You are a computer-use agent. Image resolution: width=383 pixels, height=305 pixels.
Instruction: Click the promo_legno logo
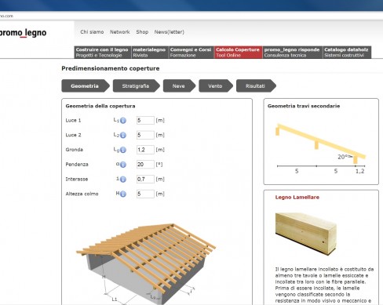(23, 33)
